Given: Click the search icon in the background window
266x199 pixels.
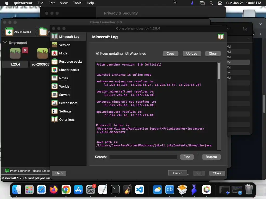Looking at the screenshot, I should [245, 29].
